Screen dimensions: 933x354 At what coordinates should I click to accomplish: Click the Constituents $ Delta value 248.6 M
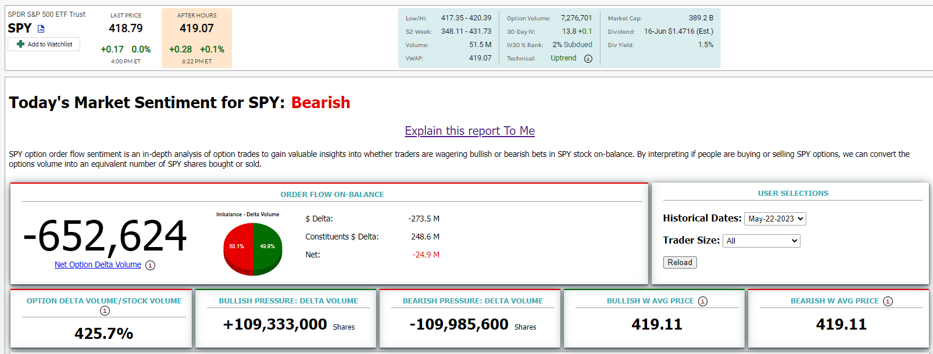pos(425,237)
